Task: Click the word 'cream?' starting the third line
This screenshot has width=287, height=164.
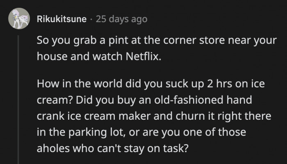Action: 51,100
